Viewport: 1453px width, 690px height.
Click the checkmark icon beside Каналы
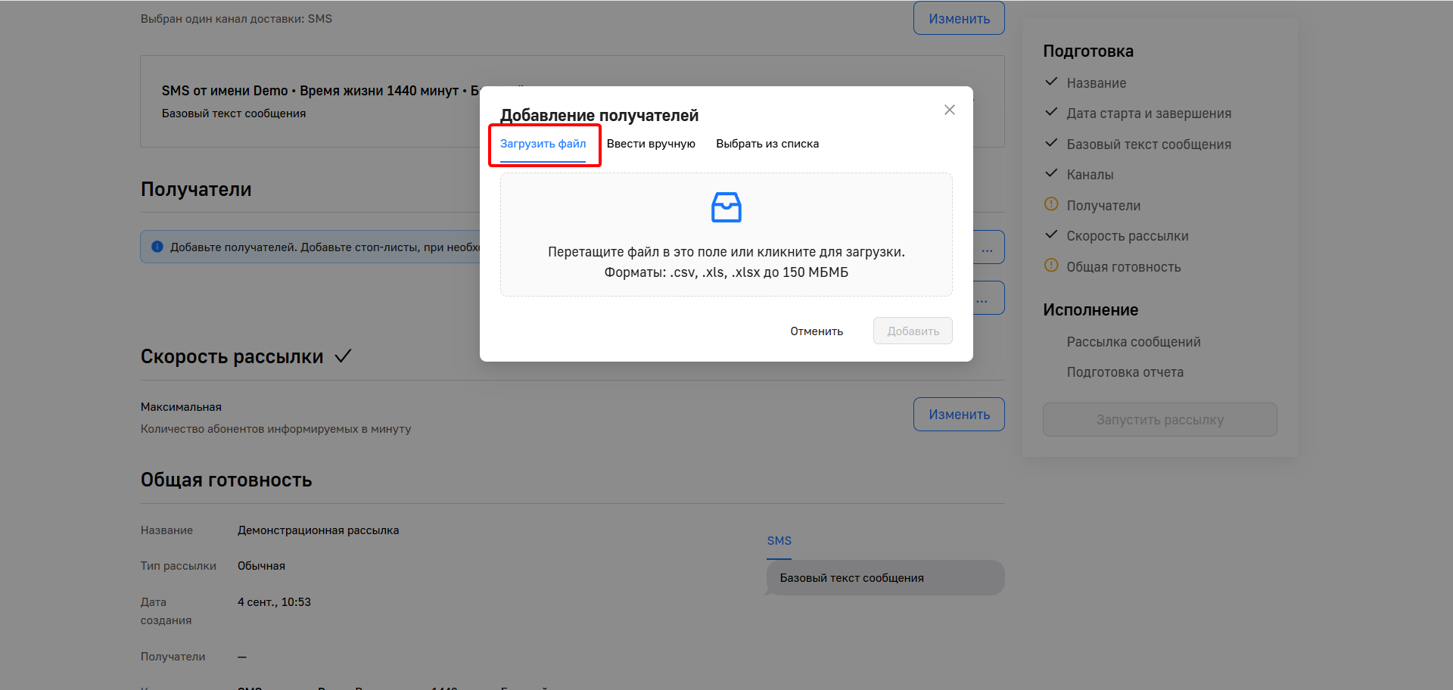(x=1051, y=173)
